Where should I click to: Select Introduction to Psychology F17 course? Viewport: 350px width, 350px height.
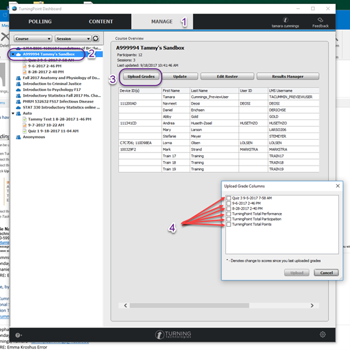point(52,90)
